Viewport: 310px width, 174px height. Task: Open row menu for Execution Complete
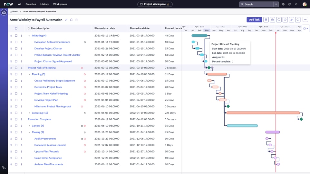coord(21,119)
